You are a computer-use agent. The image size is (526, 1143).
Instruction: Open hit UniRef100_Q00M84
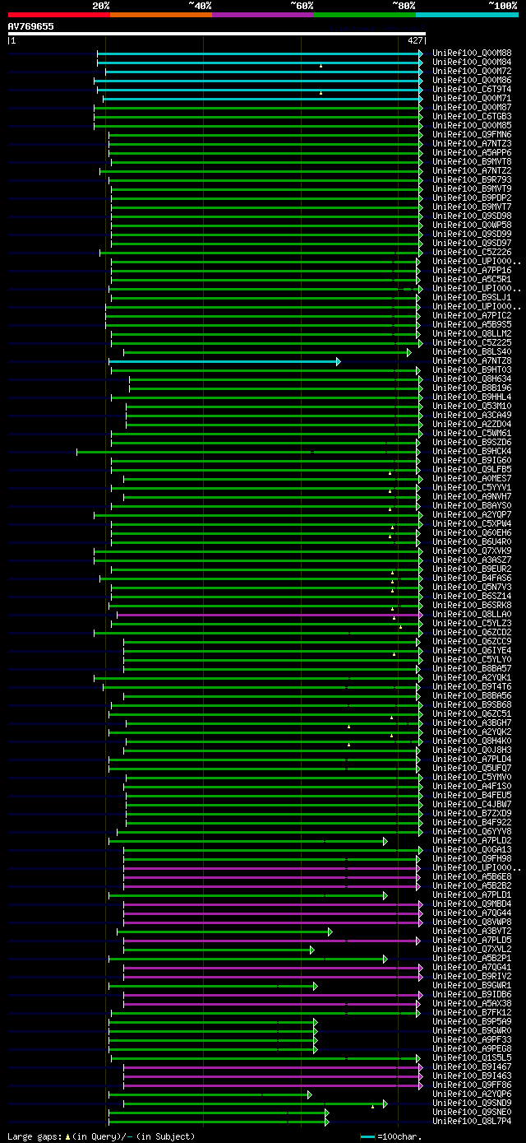click(472, 63)
